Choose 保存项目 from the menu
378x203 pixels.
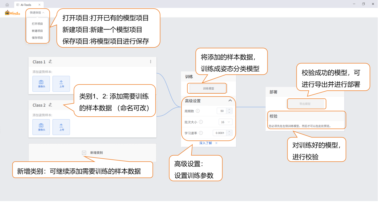pyautogui.click(x=37, y=38)
